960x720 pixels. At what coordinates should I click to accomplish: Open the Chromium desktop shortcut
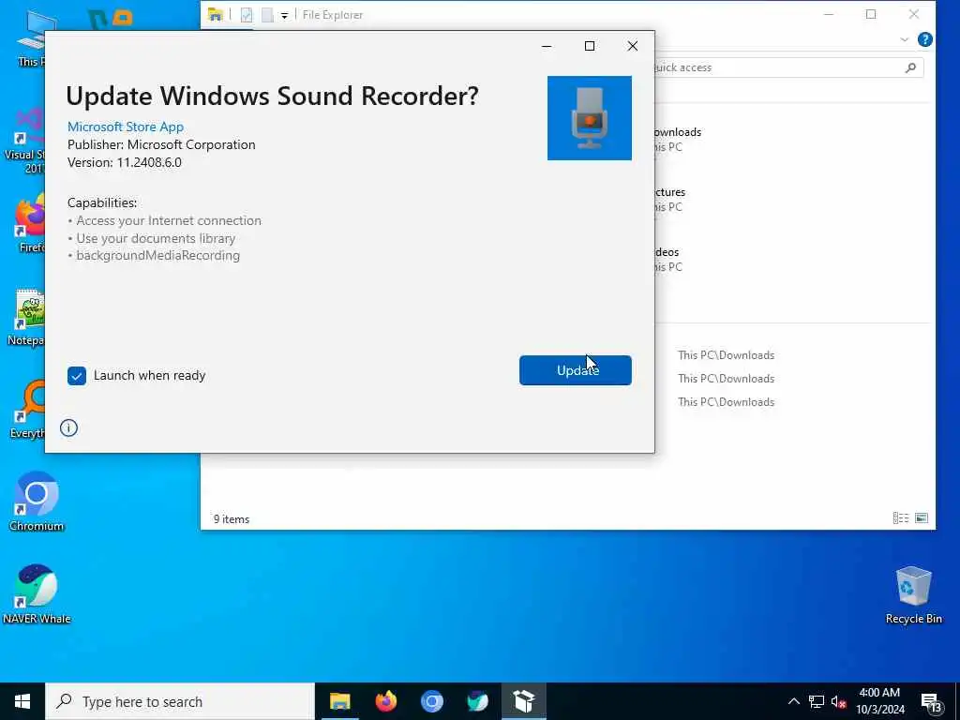coord(37,501)
